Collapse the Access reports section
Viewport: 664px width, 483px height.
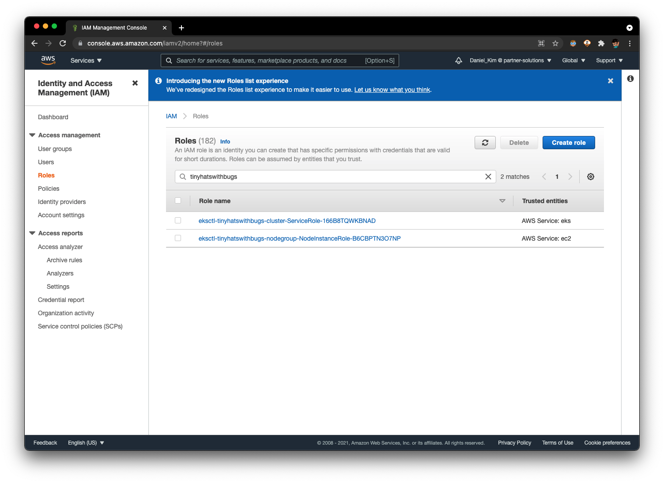(x=32, y=233)
